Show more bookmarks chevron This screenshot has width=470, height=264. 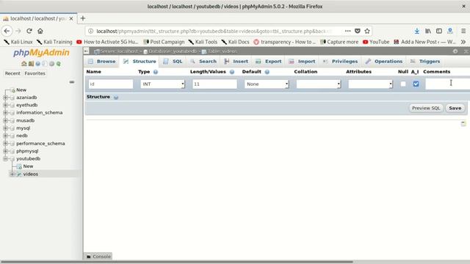(x=463, y=42)
